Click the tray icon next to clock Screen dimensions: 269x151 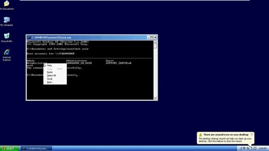pyautogui.click(x=255, y=148)
